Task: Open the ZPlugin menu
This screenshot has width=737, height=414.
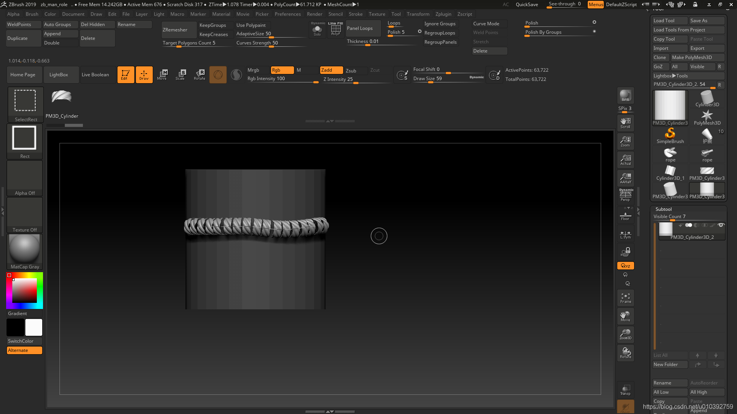Action: [x=443, y=14]
